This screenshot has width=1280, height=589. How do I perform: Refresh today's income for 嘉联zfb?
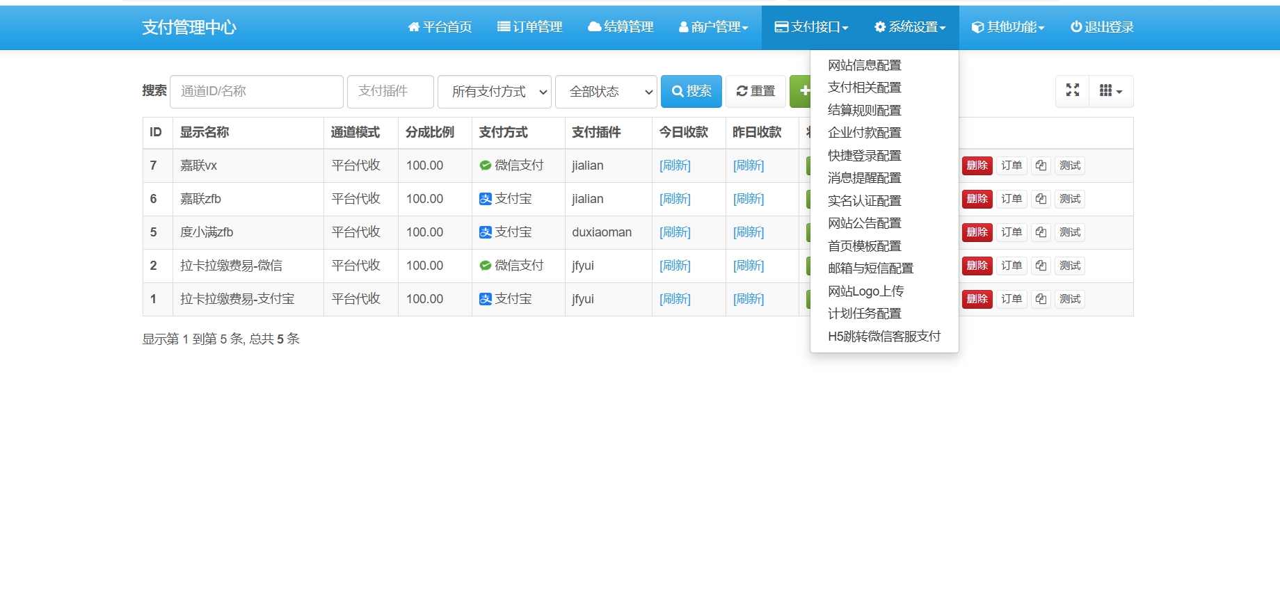click(675, 199)
